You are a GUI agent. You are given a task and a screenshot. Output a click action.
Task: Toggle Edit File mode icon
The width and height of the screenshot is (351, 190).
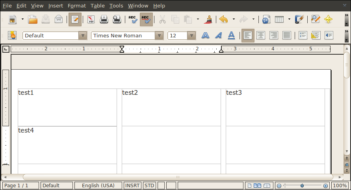(x=75, y=19)
